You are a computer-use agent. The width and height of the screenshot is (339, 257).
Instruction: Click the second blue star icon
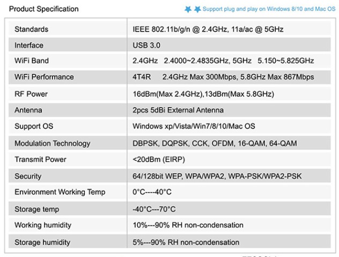point(197,9)
